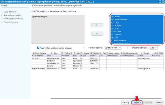165x105 pixels.
Task: Click the 'Drobno 13' cell
Action: (39, 58)
